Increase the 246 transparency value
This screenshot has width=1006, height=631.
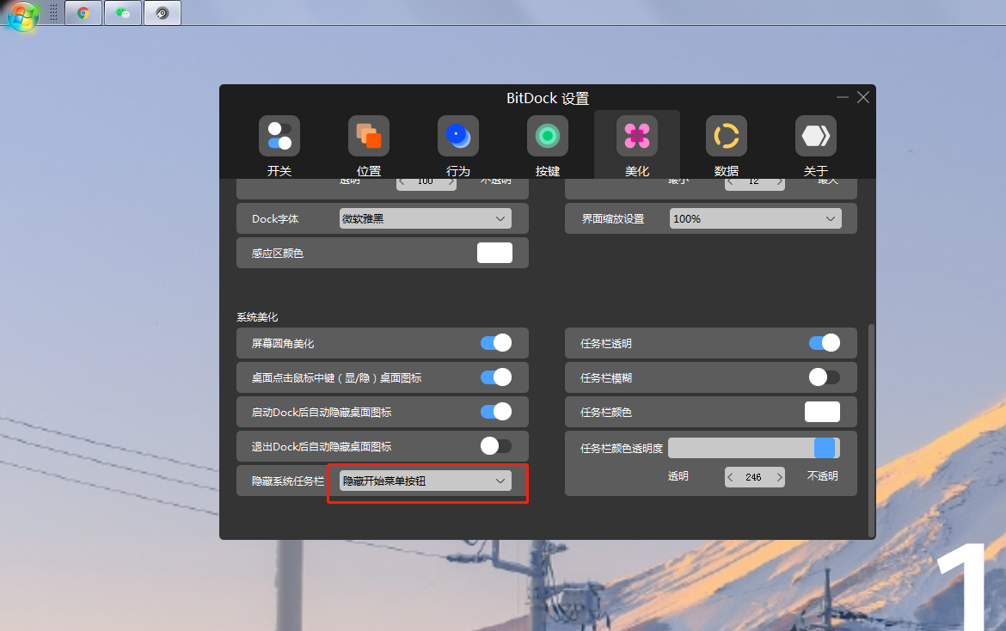780,477
